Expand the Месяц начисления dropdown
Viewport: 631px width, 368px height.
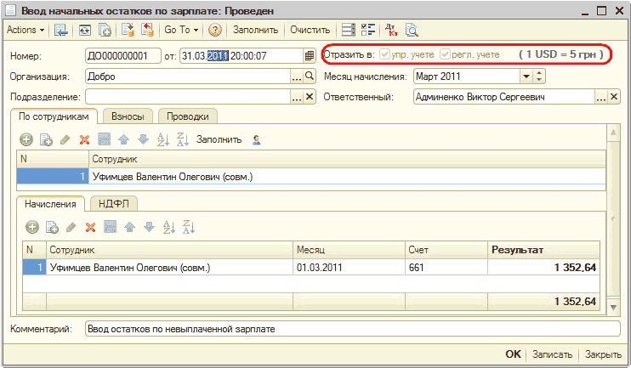(526, 76)
